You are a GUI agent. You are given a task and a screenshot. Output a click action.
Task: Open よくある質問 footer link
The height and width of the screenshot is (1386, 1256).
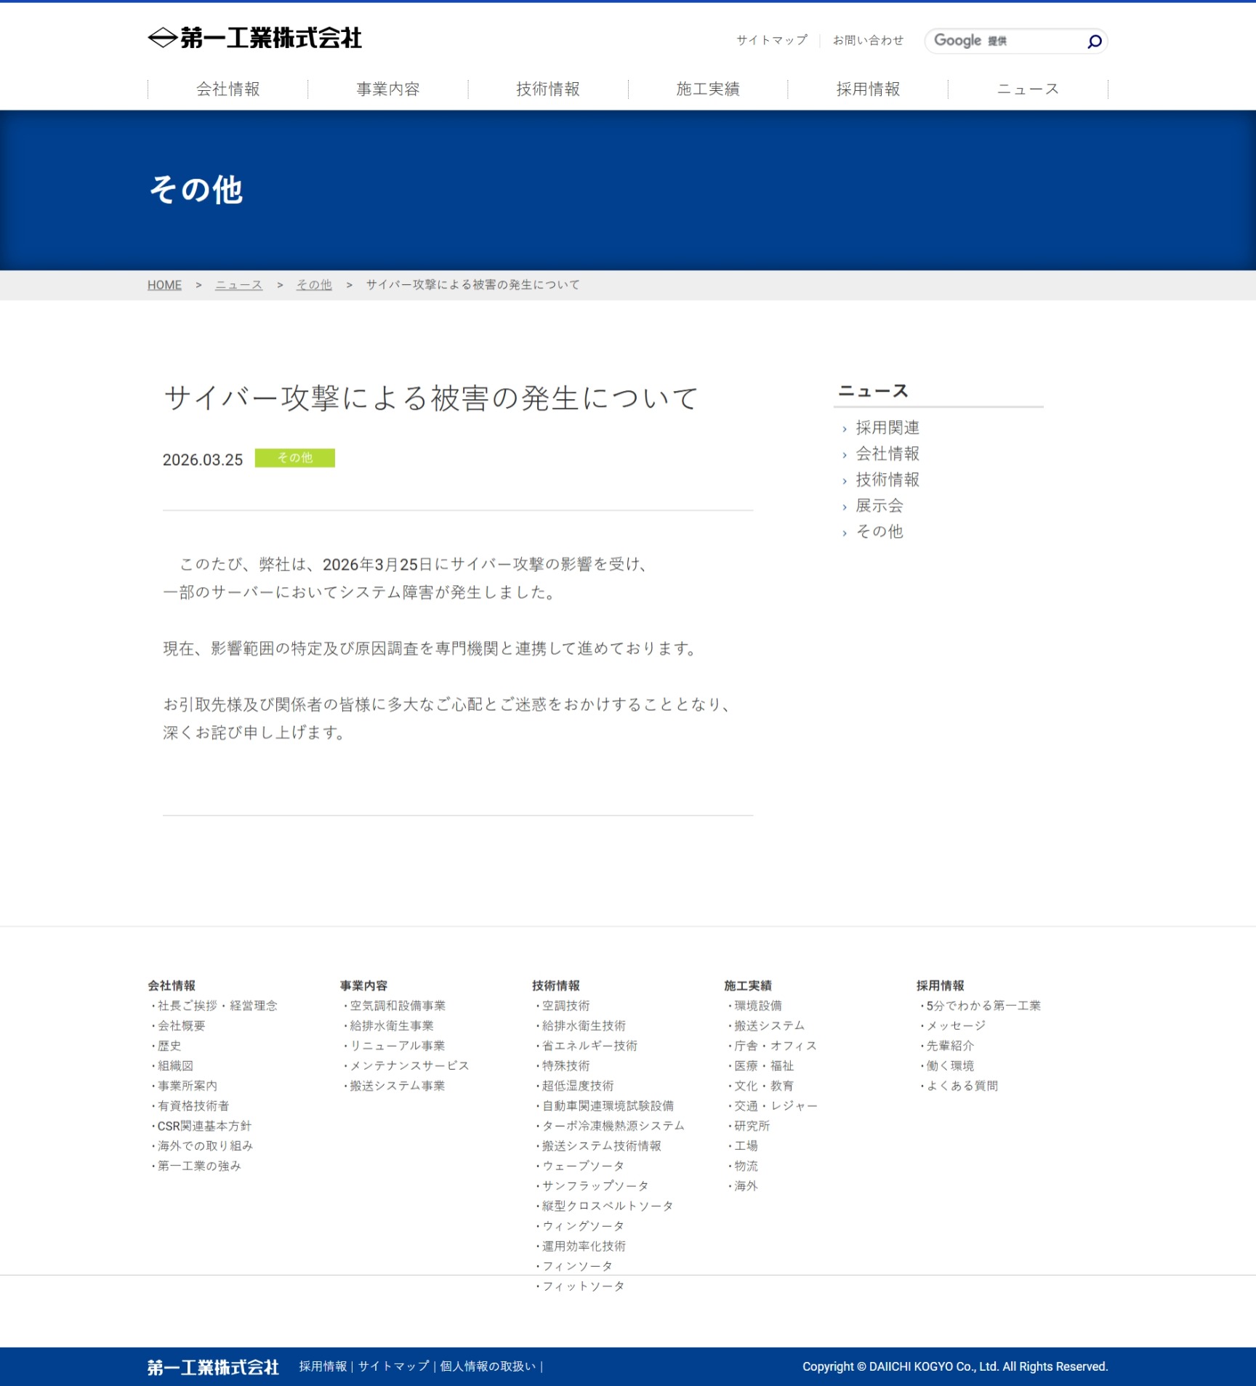[x=962, y=1086]
